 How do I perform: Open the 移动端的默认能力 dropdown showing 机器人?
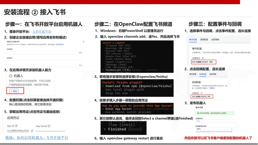214,129
